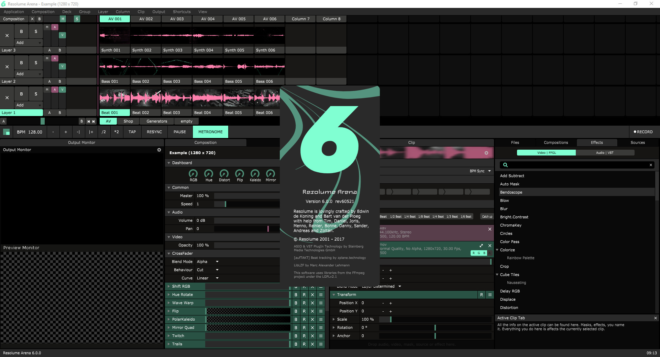Adjust the Rotation slider
This screenshot has height=357, width=660.
(x=435, y=327)
